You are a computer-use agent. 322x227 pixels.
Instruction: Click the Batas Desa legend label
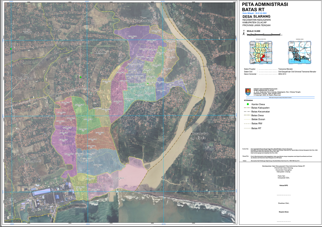click(258, 115)
